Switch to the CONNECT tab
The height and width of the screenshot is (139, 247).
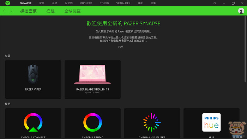[86, 3]
